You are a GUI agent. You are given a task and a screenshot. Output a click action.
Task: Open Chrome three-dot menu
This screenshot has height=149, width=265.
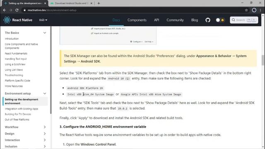click(260, 10)
